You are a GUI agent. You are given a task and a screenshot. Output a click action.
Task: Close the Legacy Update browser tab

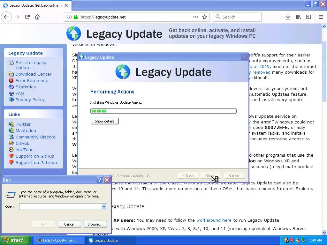point(66,5)
